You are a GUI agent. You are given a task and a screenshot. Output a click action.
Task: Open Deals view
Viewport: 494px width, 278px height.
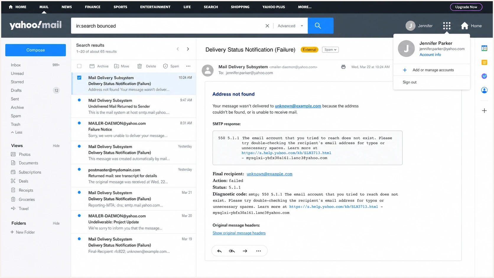19,181
